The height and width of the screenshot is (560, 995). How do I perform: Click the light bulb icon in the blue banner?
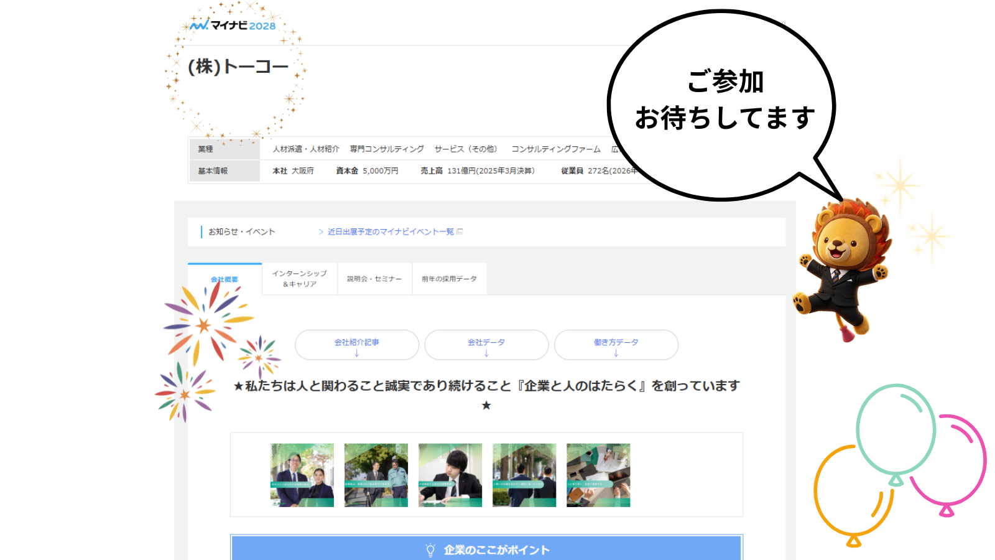[x=430, y=550]
